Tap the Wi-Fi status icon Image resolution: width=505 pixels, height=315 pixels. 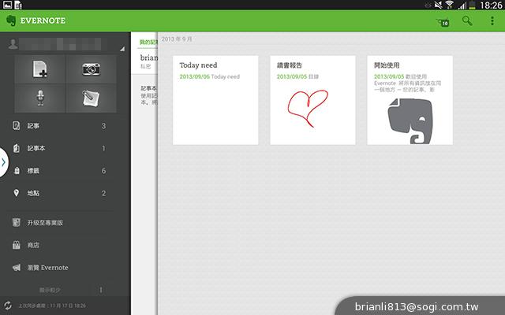pyautogui.click(x=449, y=5)
